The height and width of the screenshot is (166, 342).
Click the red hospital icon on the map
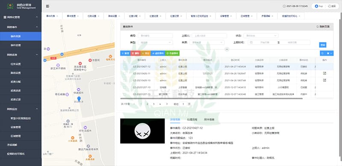pos(90,60)
